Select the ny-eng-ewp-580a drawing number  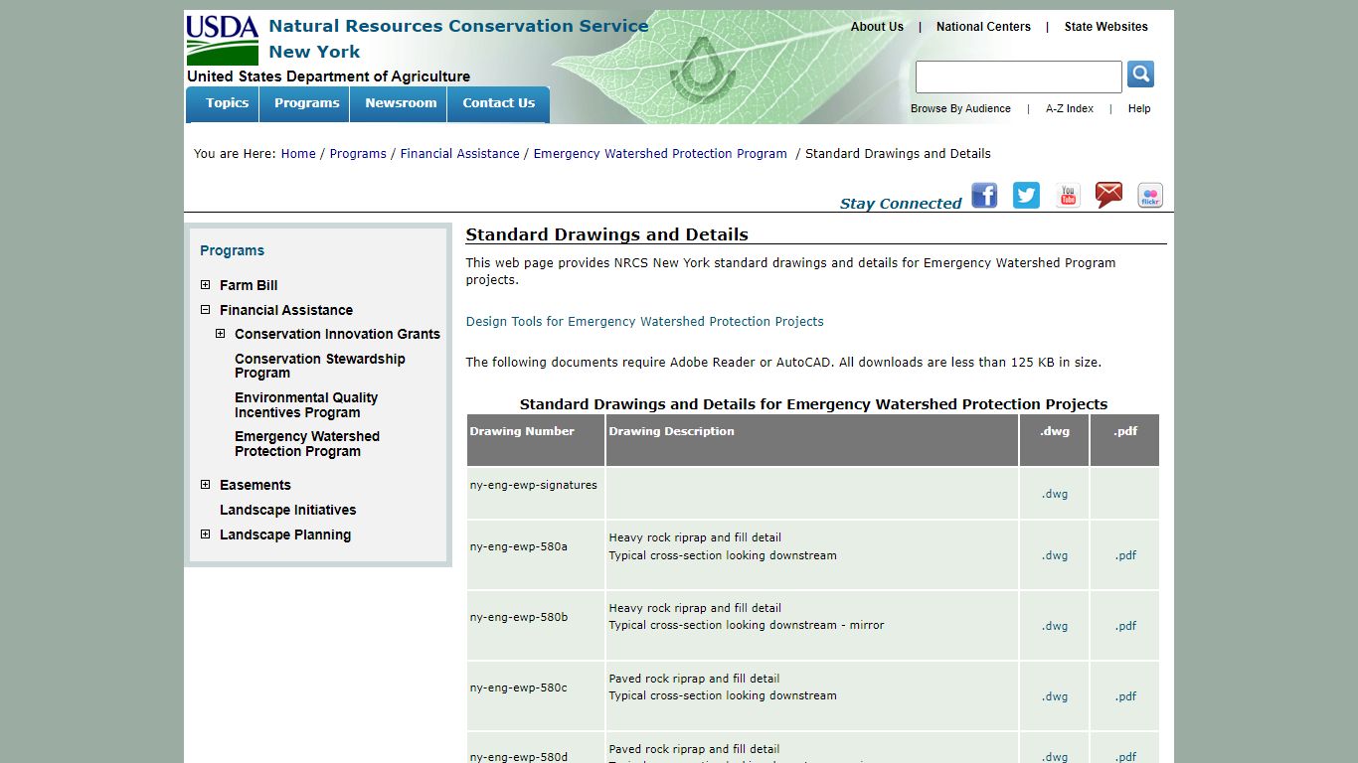519,546
